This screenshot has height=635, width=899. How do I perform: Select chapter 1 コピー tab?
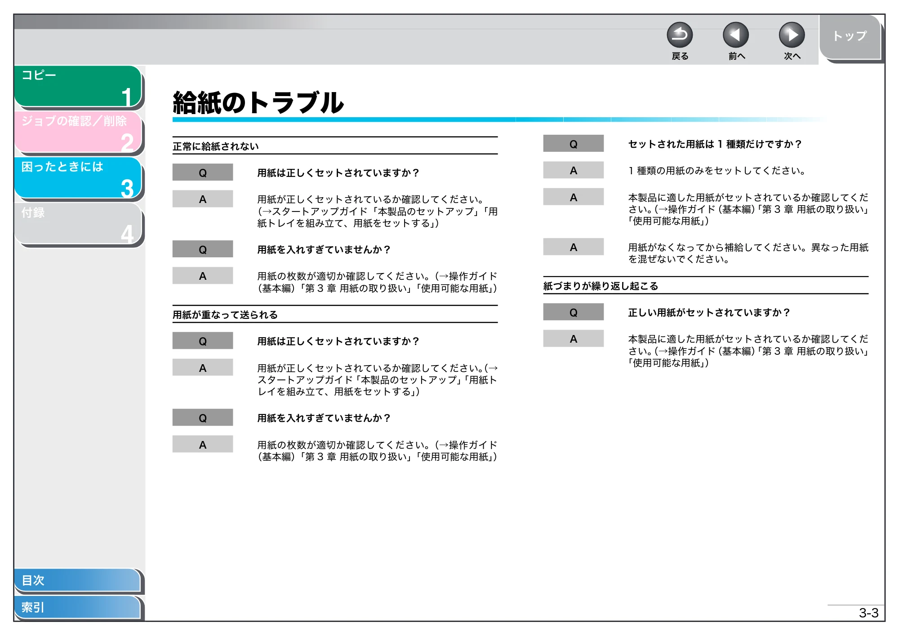click(78, 86)
